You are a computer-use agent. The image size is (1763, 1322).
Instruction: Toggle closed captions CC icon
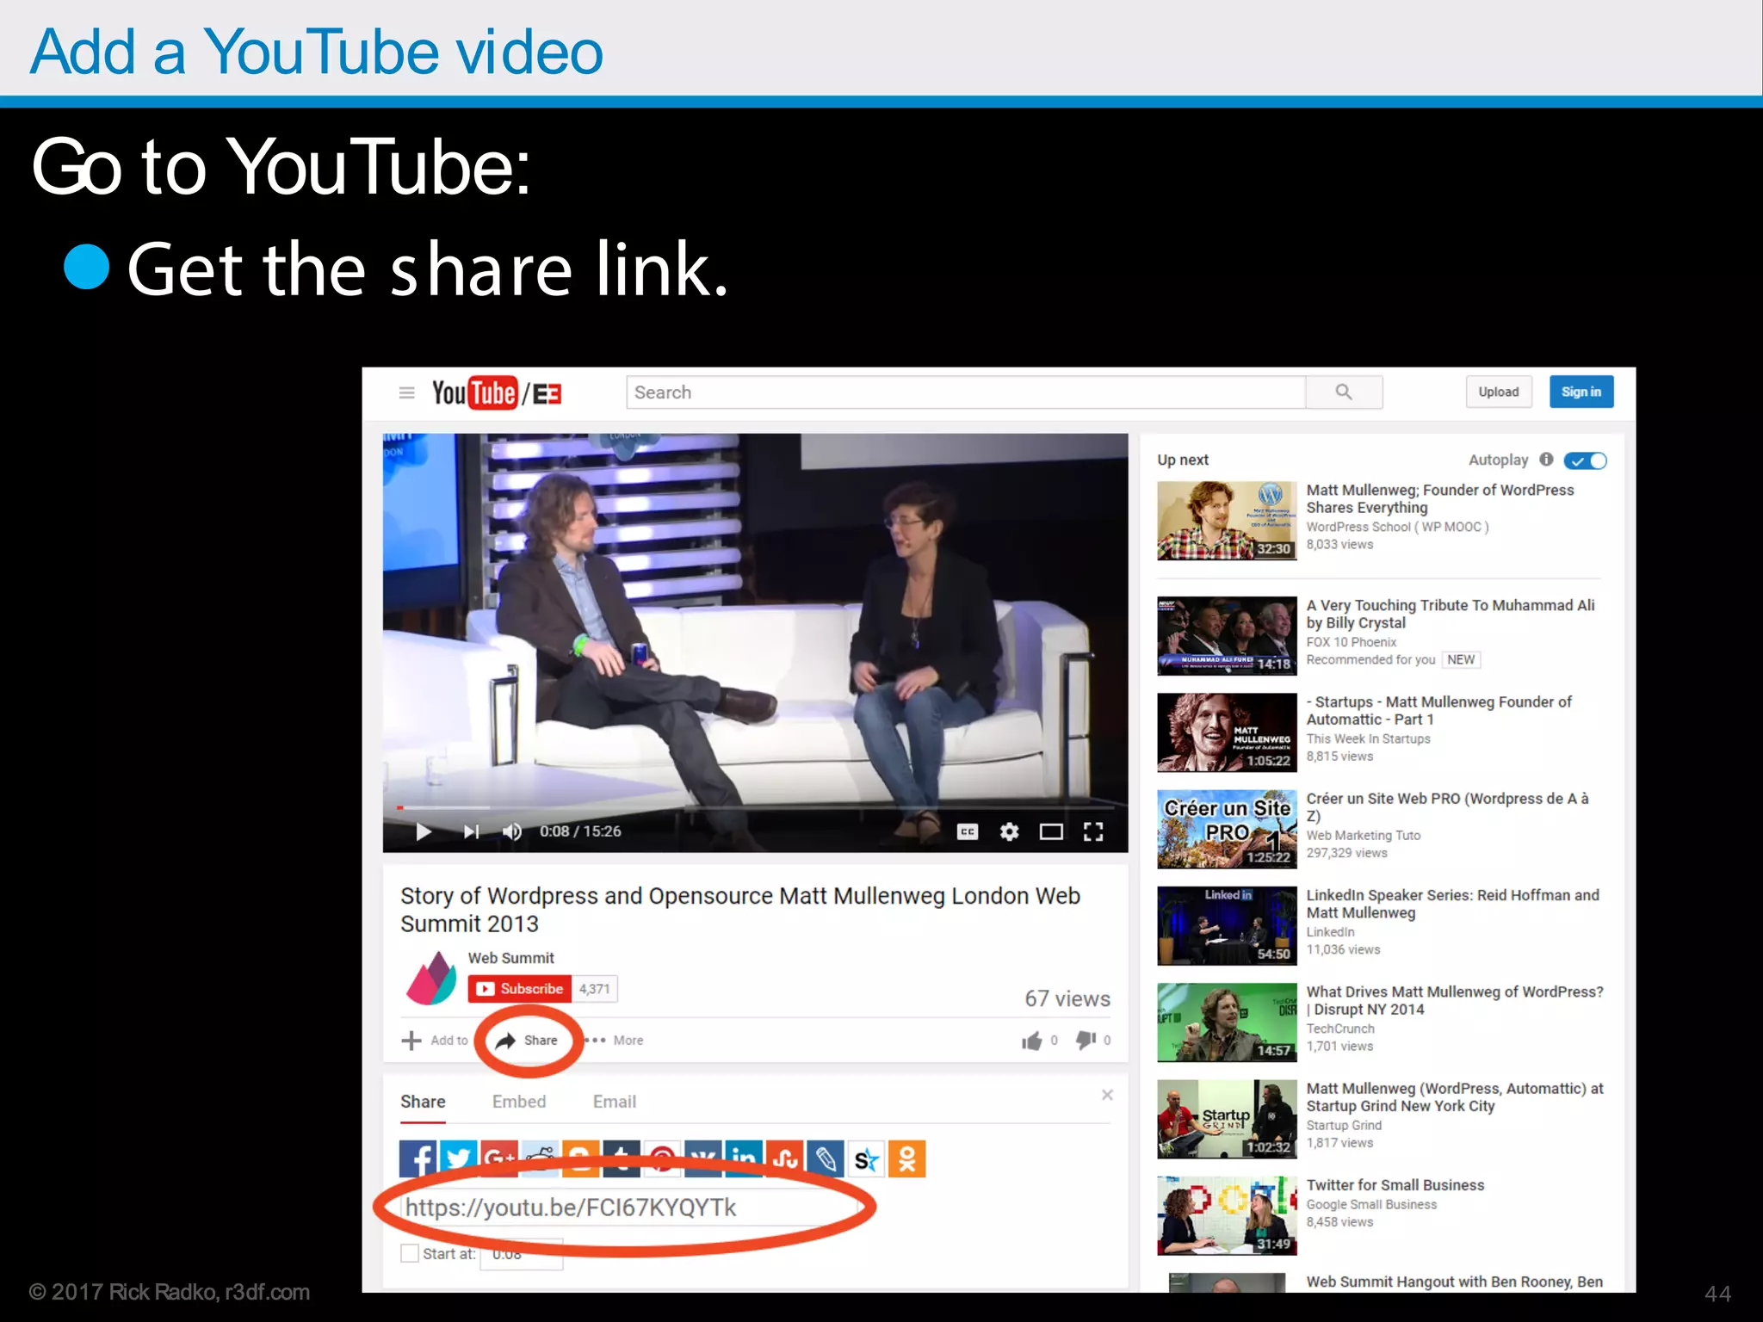pos(968,831)
